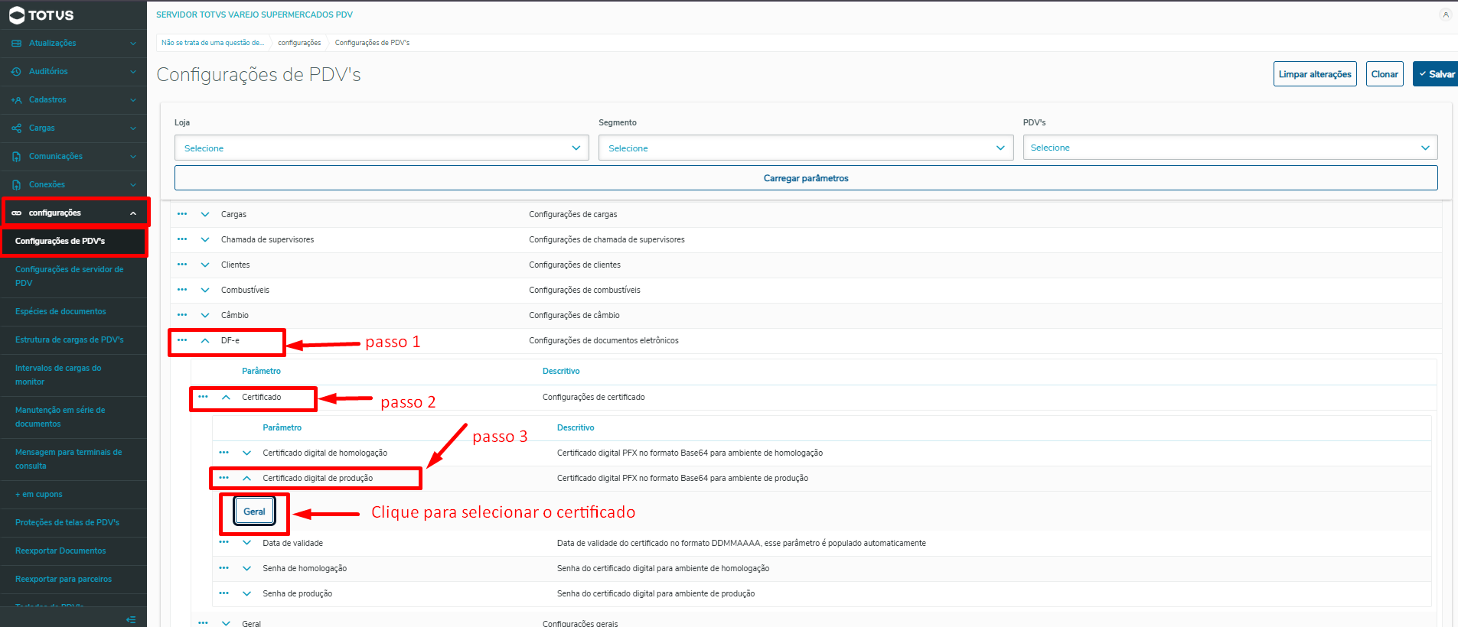Click Limpar alterações button
1458x627 pixels.
pos(1315,74)
